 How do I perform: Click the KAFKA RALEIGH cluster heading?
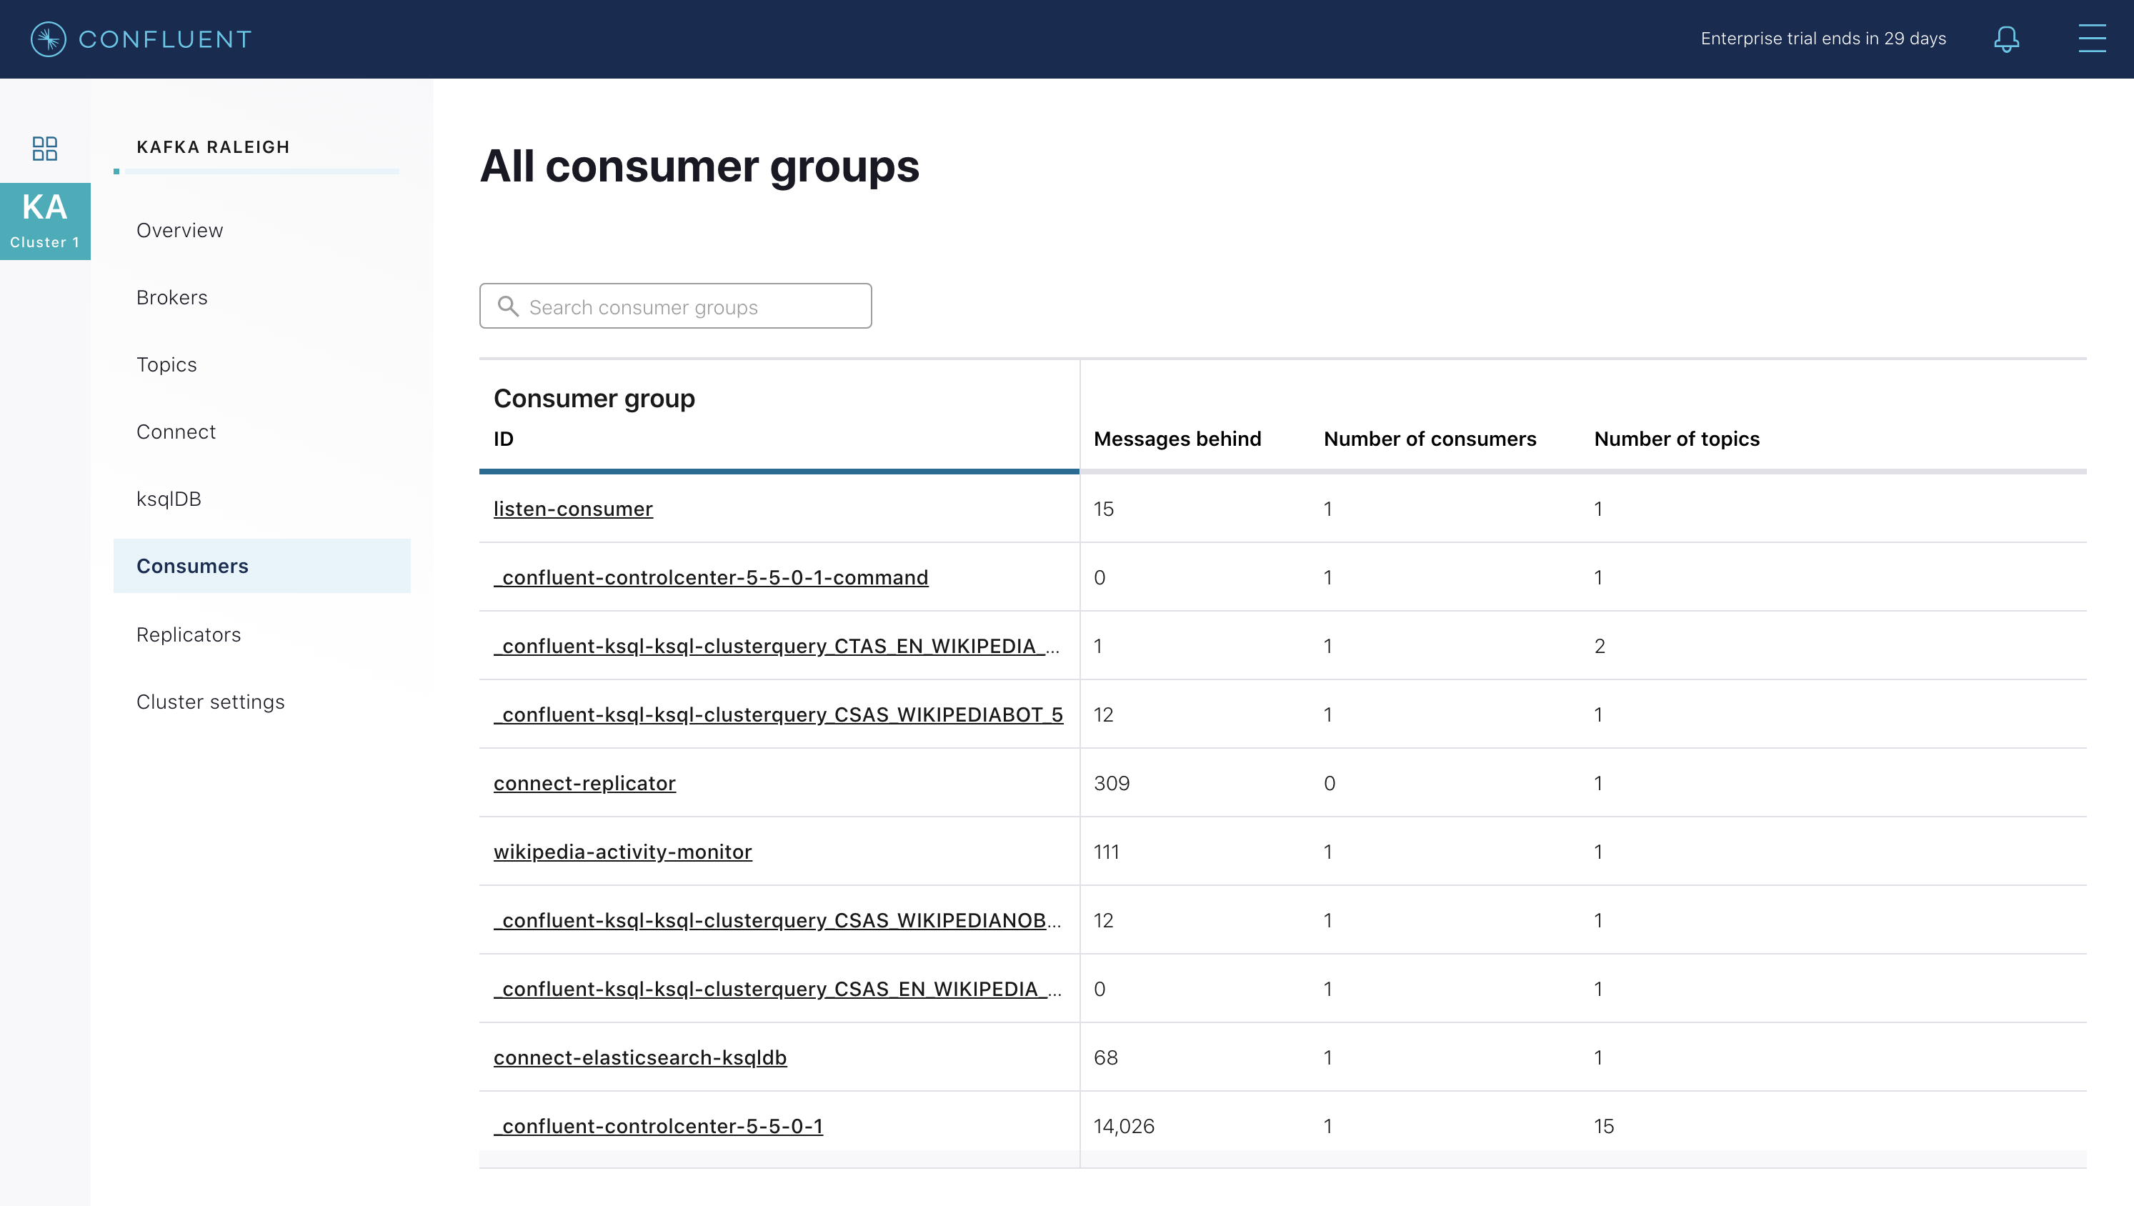tap(213, 146)
